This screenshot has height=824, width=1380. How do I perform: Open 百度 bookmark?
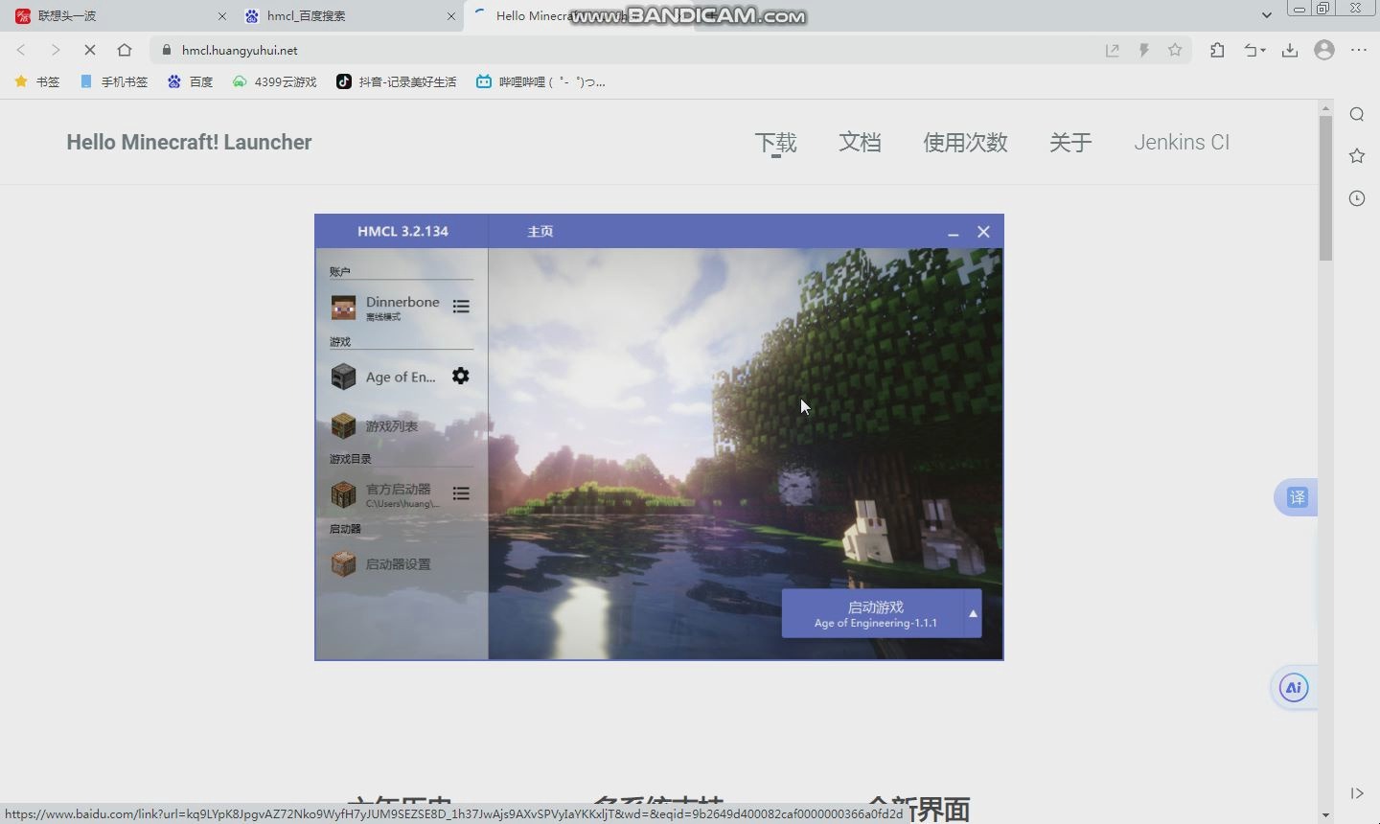point(190,82)
